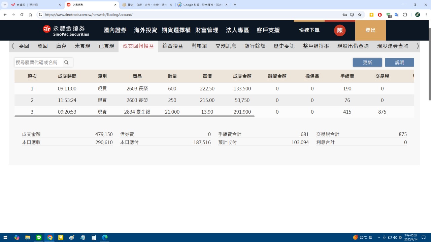Click the SinoPac Securities logo
Viewport: 431px width, 242px height.
(66, 30)
